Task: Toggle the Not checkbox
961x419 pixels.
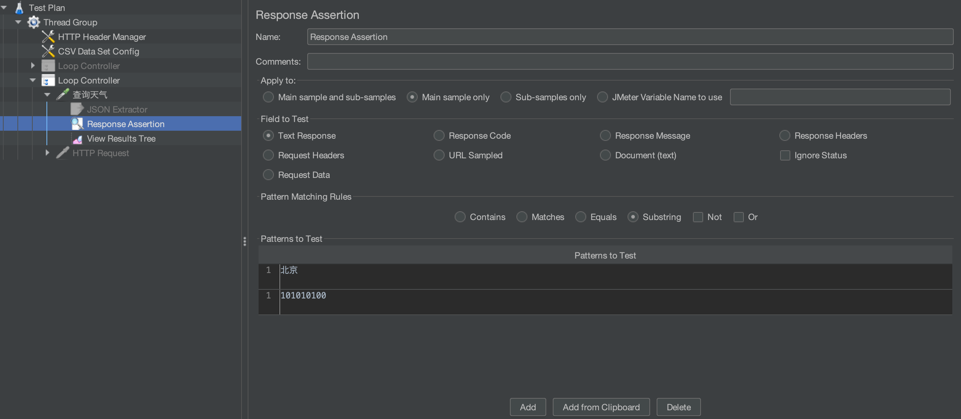Action: [x=698, y=217]
